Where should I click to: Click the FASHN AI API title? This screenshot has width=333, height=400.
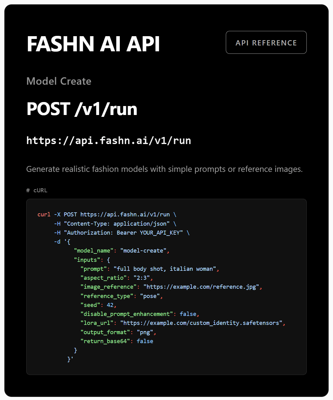coord(93,44)
